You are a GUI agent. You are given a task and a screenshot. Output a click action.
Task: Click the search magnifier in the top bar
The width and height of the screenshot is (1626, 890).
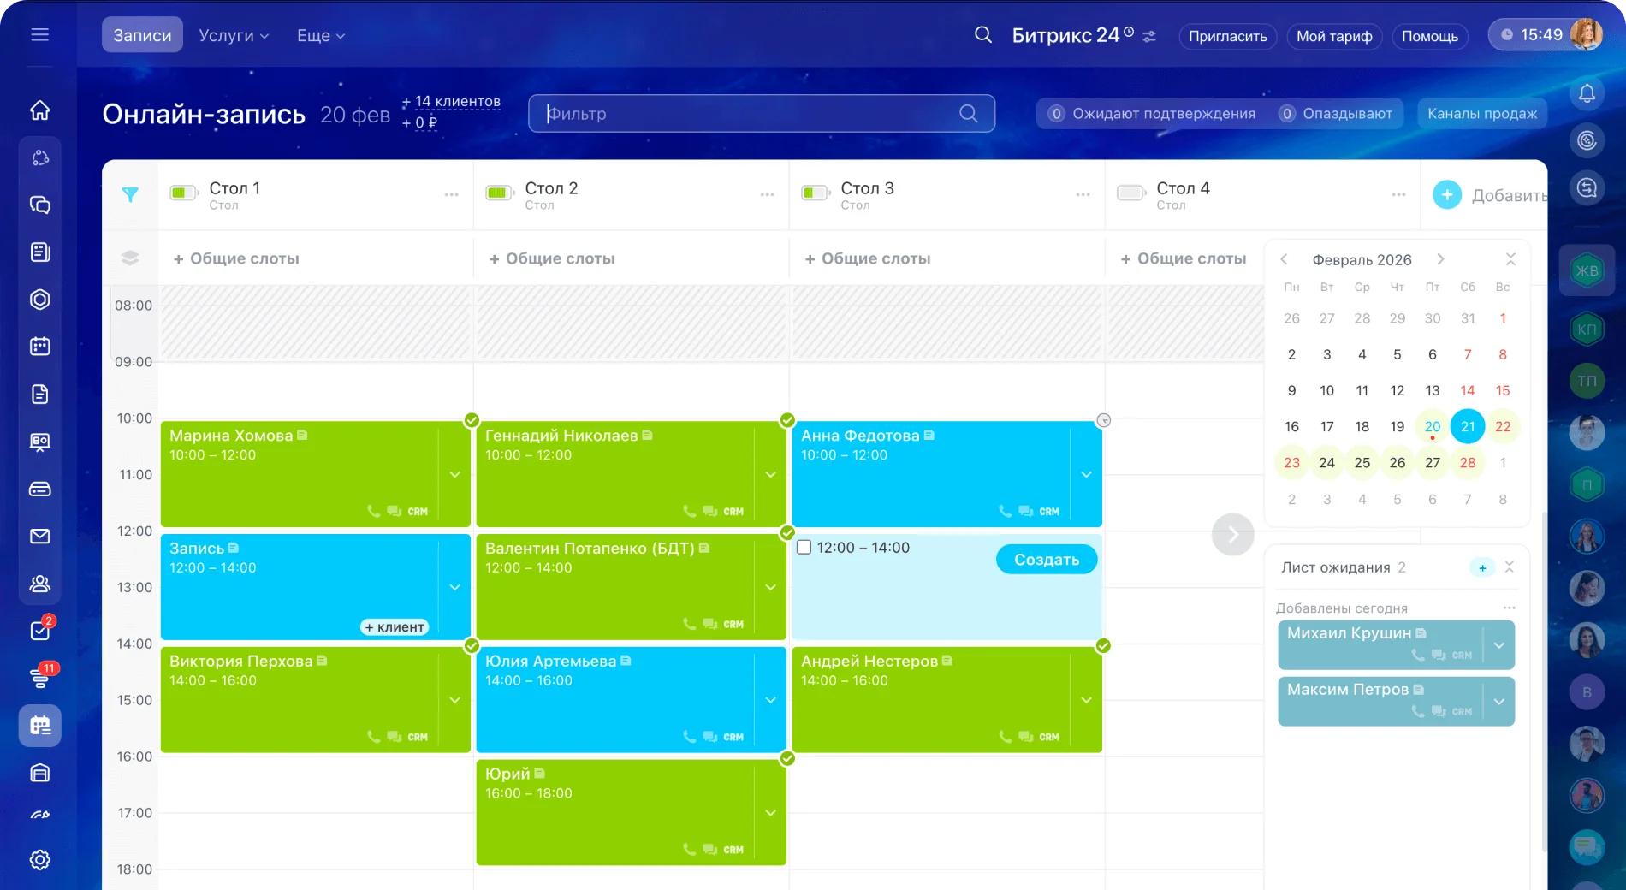983,35
